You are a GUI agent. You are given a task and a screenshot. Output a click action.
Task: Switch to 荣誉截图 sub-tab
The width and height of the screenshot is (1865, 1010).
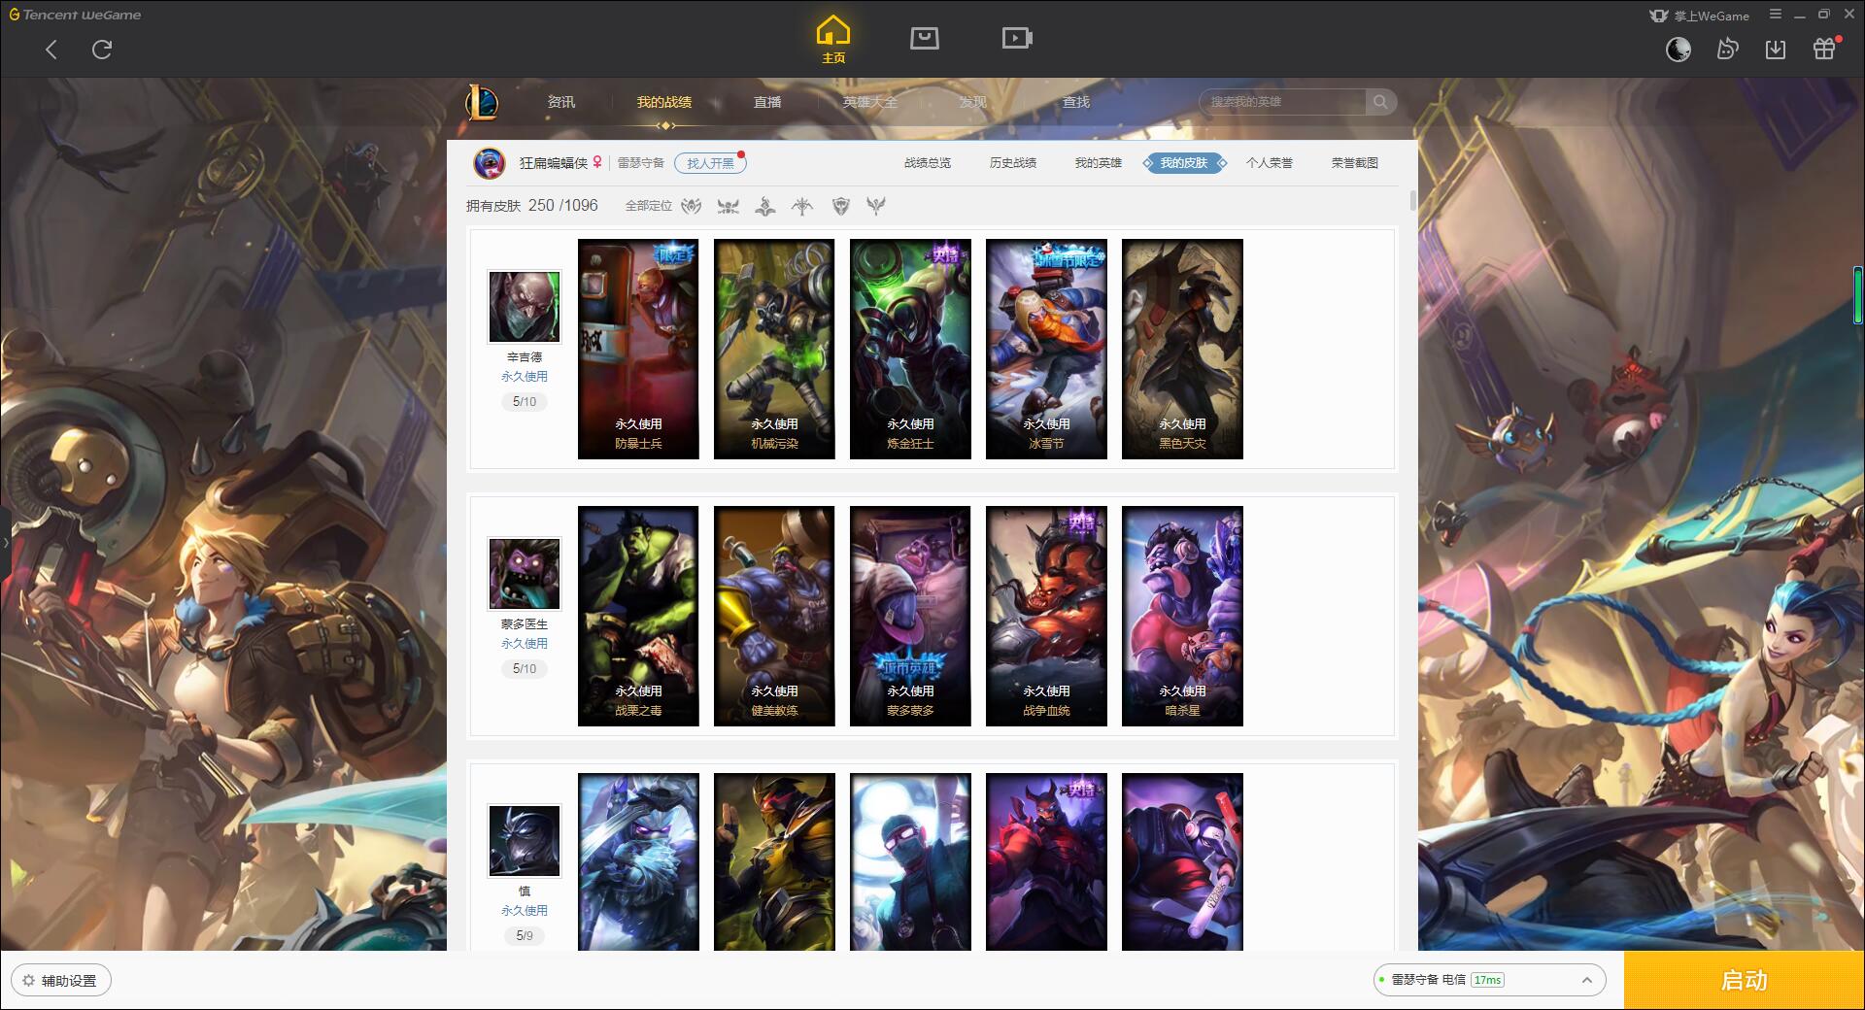1355,163
